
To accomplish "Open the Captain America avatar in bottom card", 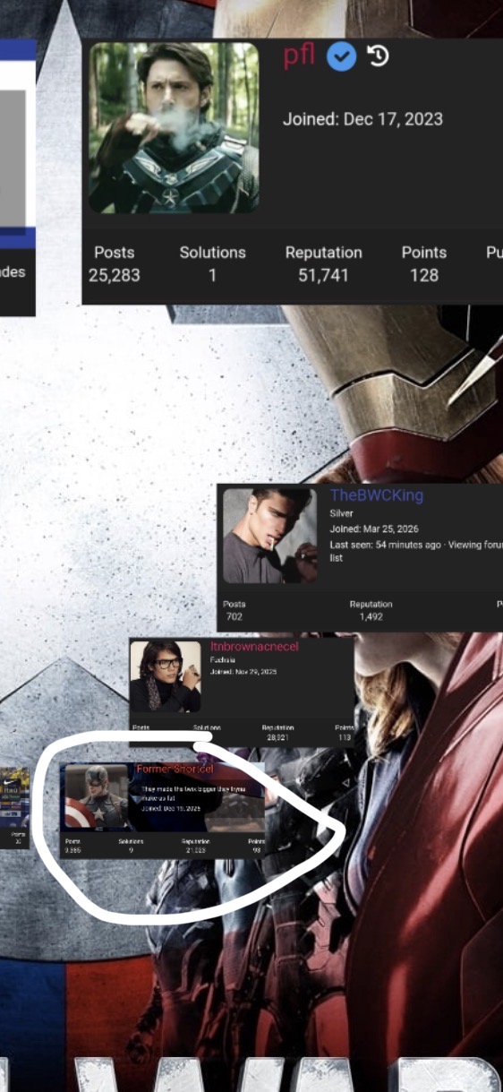I will pos(98,796).
